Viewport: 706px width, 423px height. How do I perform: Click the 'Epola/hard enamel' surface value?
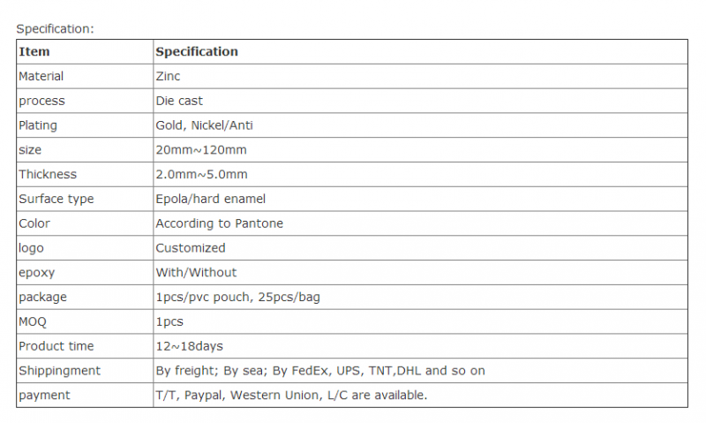(210, 199)
